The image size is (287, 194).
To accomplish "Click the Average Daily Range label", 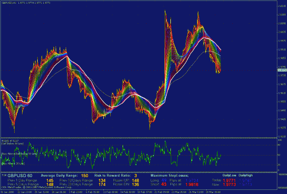I will pyautogui.click(x=59, y=176).
